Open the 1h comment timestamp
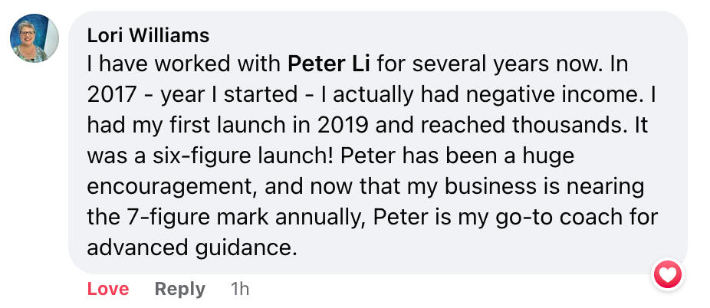Image resolution: width=710 pixels, height=308 pixels. click(x=240, y=289)
